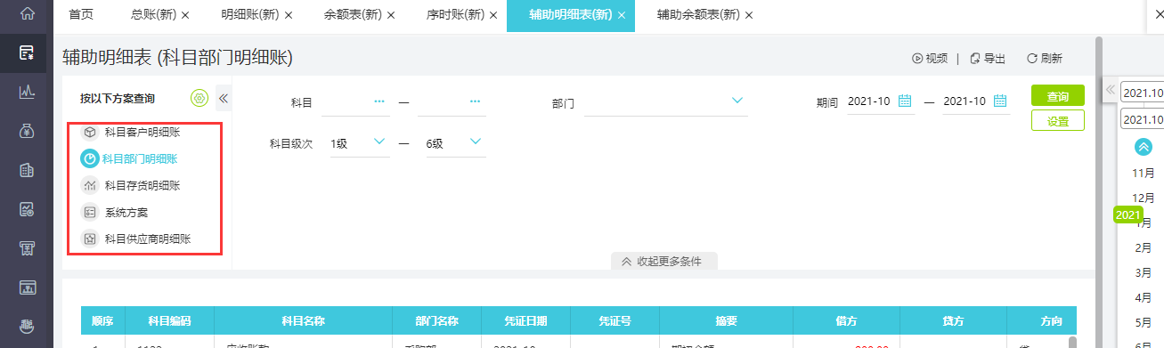This screenshot has height=348, width=1164.
Task: Click 导出 to export the table
Action: 988,59
